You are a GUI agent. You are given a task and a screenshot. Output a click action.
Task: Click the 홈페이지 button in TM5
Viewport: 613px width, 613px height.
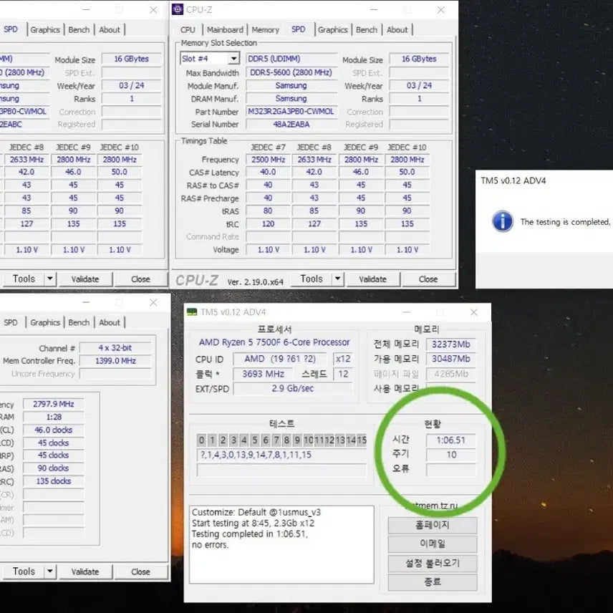tap(433, 525)
